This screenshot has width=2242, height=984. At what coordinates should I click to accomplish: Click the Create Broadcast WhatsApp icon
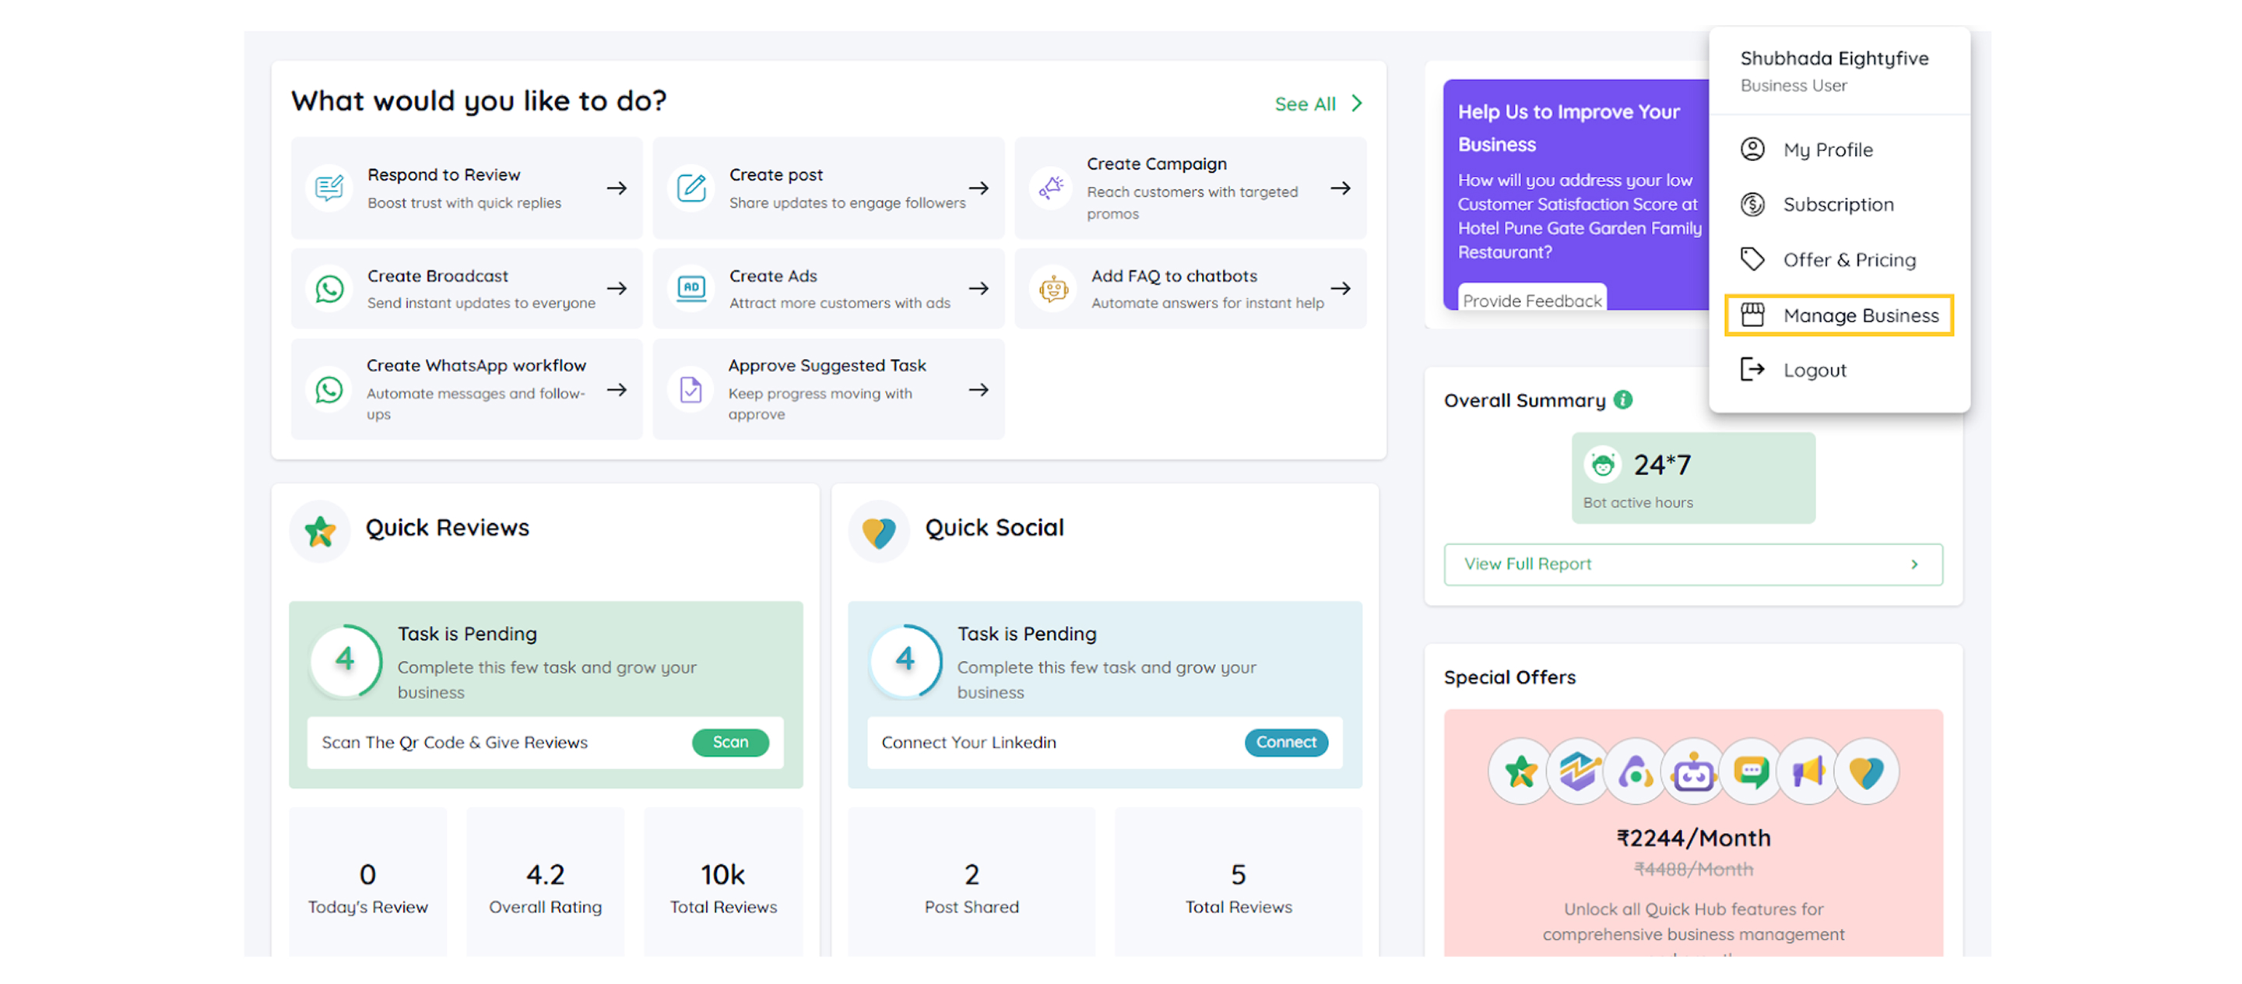[329, 289]
